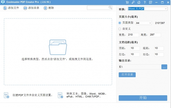Select the 页面类型 radio button
Image resolution: width=171 pixels, height=108 pixels.
tap(120, 23)
